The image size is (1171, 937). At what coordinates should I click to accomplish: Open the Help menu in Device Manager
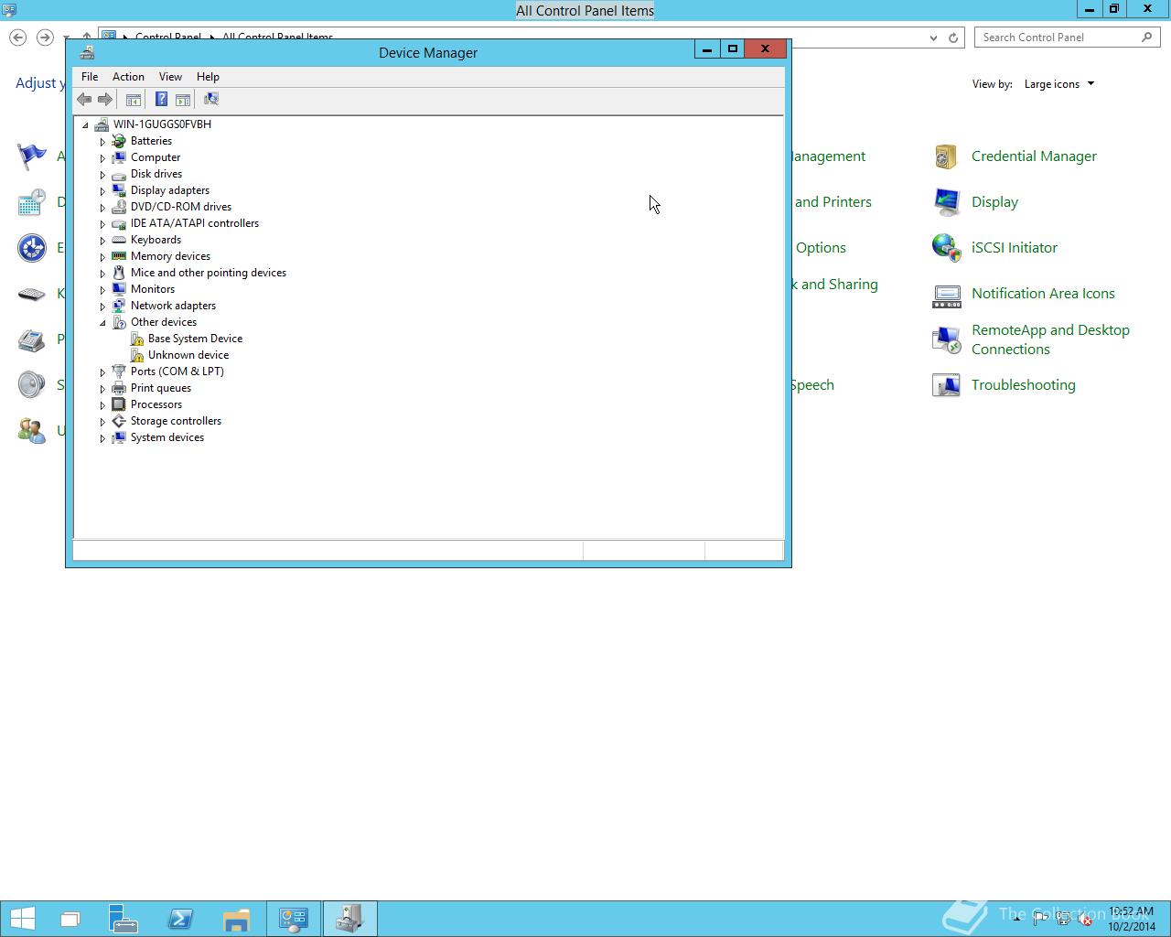(x=208, y=77)
